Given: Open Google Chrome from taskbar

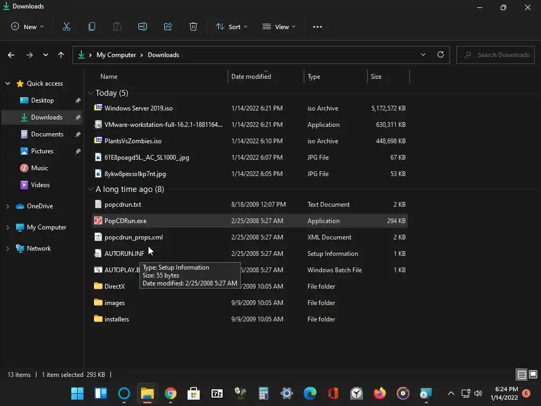Looking at the screenshot, I should [x=171, y=393].
